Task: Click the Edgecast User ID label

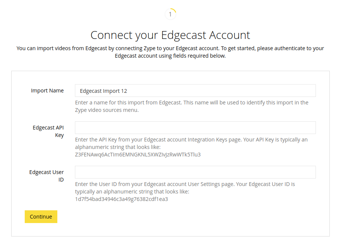Action: (46, 176)
